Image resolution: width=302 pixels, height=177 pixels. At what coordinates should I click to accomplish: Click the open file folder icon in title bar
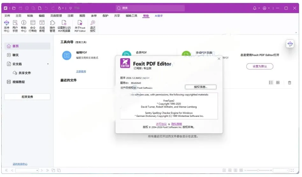pos(14,8)
